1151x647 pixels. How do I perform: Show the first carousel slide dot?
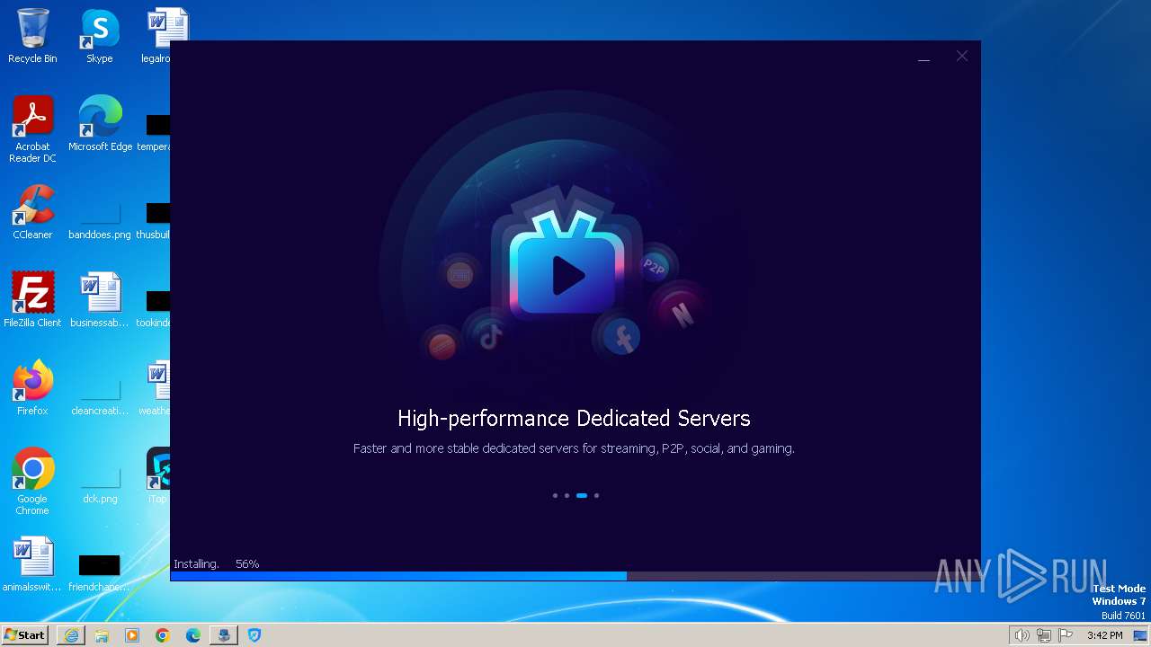[x=555, y=495]
